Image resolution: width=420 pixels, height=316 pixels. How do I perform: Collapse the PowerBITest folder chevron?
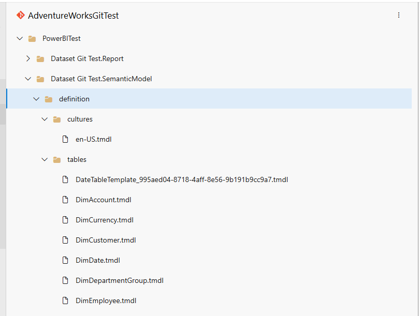pos(20,38)
